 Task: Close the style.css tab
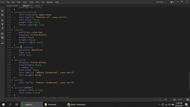click(x=31, y=6)
